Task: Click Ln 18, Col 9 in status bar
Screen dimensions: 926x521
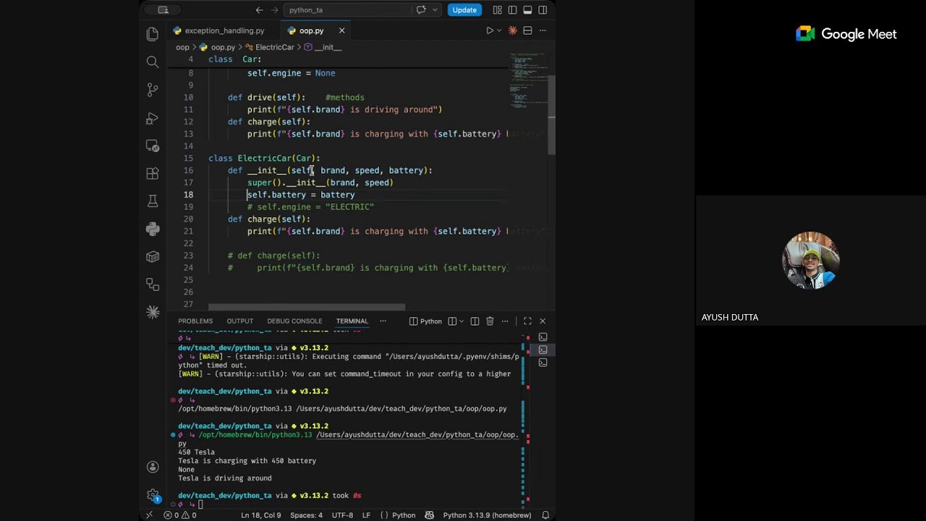Action: 261,515
